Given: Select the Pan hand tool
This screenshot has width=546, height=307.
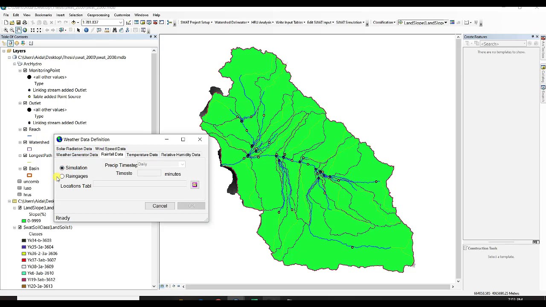Looking at the screenshot, I should click(x=18, y=30).
